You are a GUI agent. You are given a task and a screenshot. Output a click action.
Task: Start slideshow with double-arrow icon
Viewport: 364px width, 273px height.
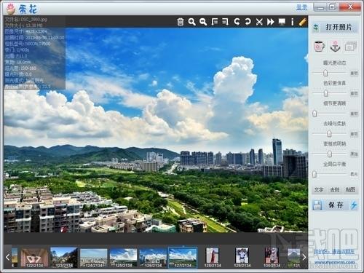tap(270, 22)
